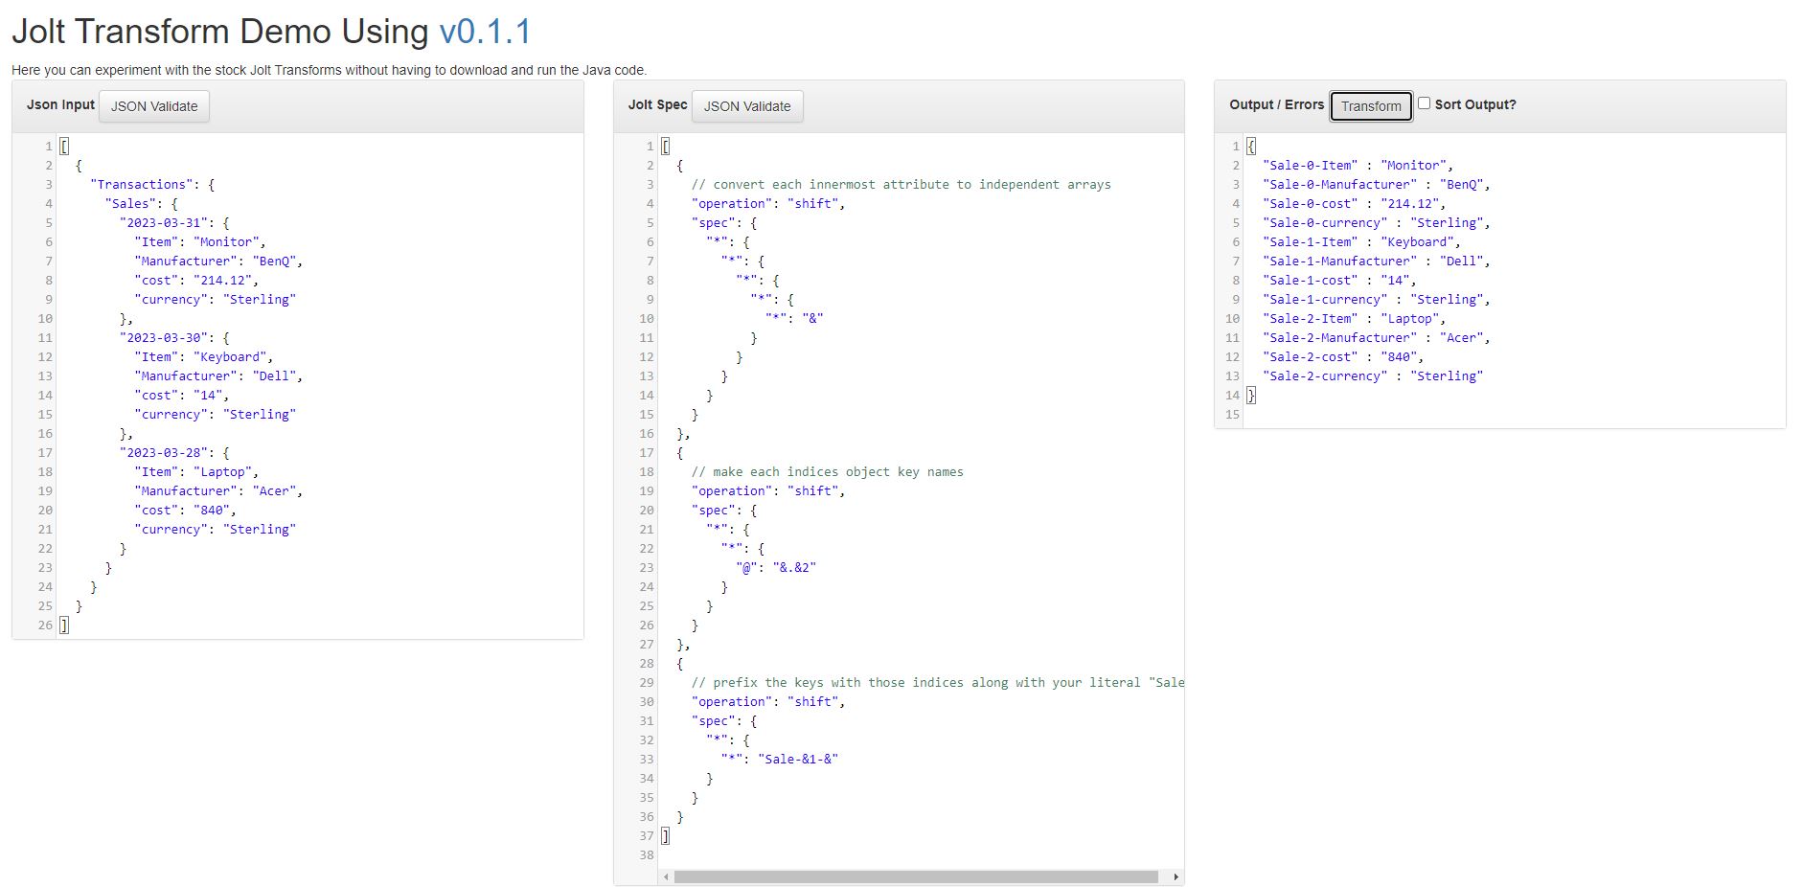The width and height of the screenshot is (1803, 887).
Task: Click the Output / Errors panel title
Action: (x=1276, y=104)
